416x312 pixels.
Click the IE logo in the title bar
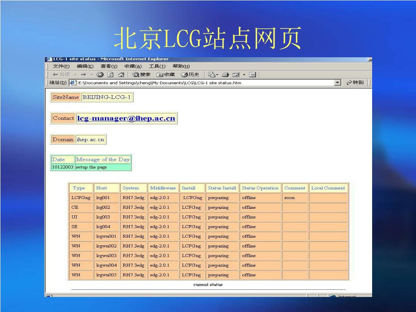(x=48, y=59)
